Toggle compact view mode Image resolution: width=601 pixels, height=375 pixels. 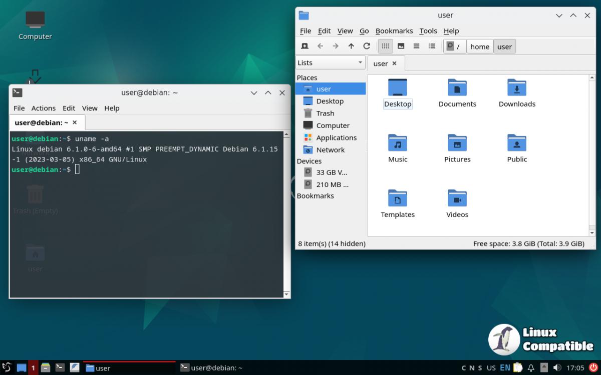tap(416, 46)
